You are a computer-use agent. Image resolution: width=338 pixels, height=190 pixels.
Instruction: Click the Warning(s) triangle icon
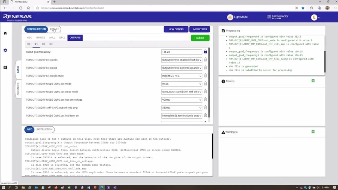point(223,132)
